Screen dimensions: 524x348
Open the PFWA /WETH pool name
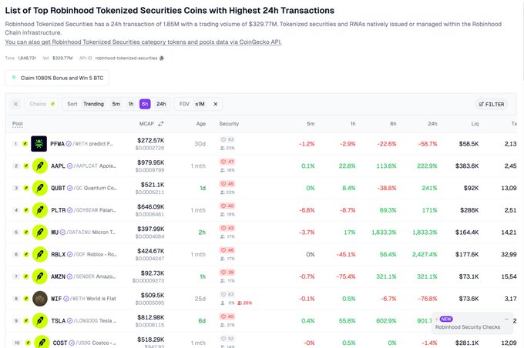pos(82,144)
